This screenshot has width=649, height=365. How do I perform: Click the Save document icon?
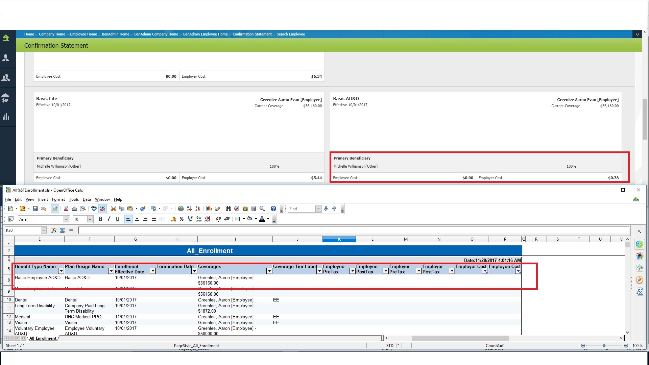click(35, 209)
